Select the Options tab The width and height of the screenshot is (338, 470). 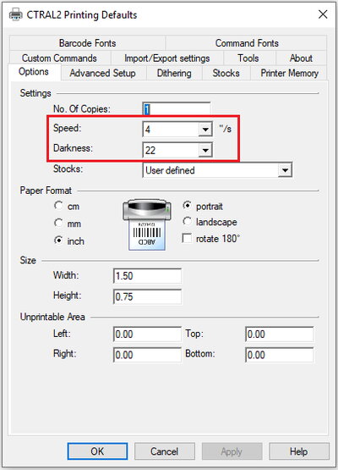point(34,72)
